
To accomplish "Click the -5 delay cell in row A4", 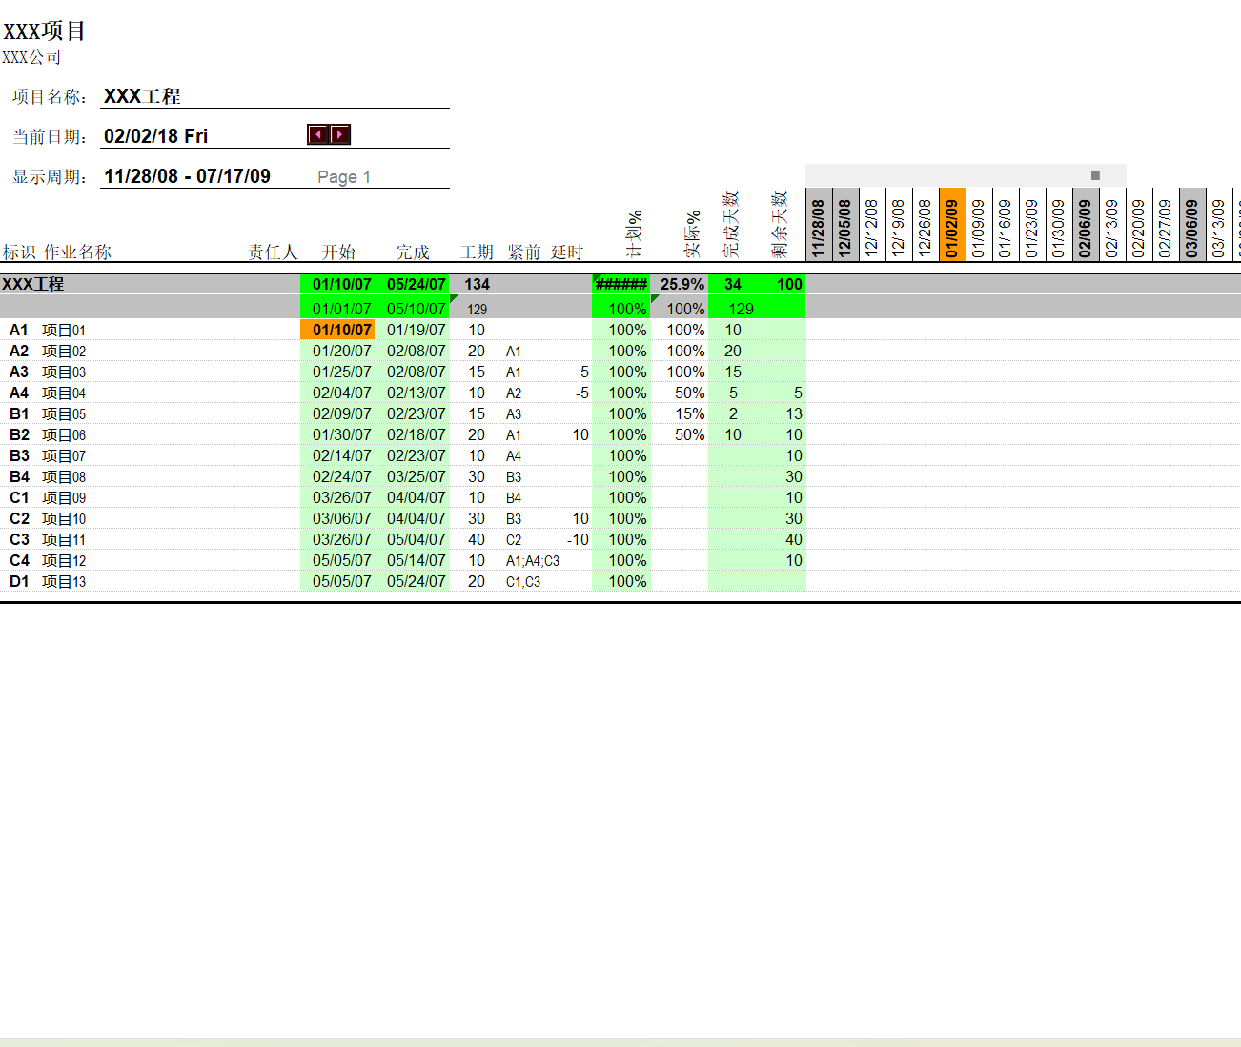I will tap(581, 393).
